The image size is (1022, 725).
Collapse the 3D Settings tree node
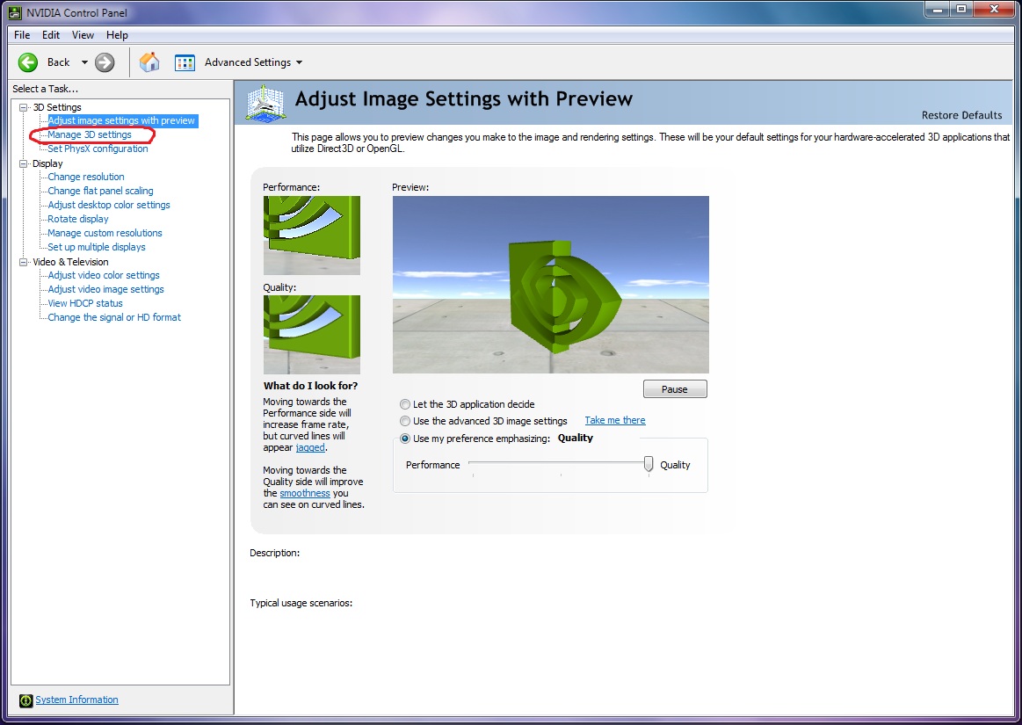(x=24, y=107)
